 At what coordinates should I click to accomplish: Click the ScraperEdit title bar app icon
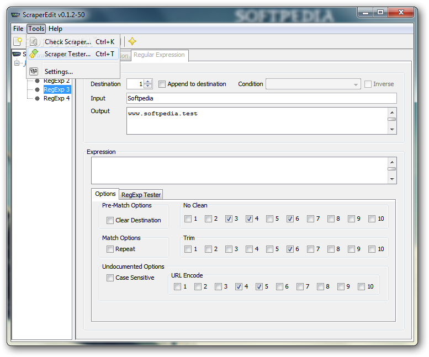pos(15,15)
